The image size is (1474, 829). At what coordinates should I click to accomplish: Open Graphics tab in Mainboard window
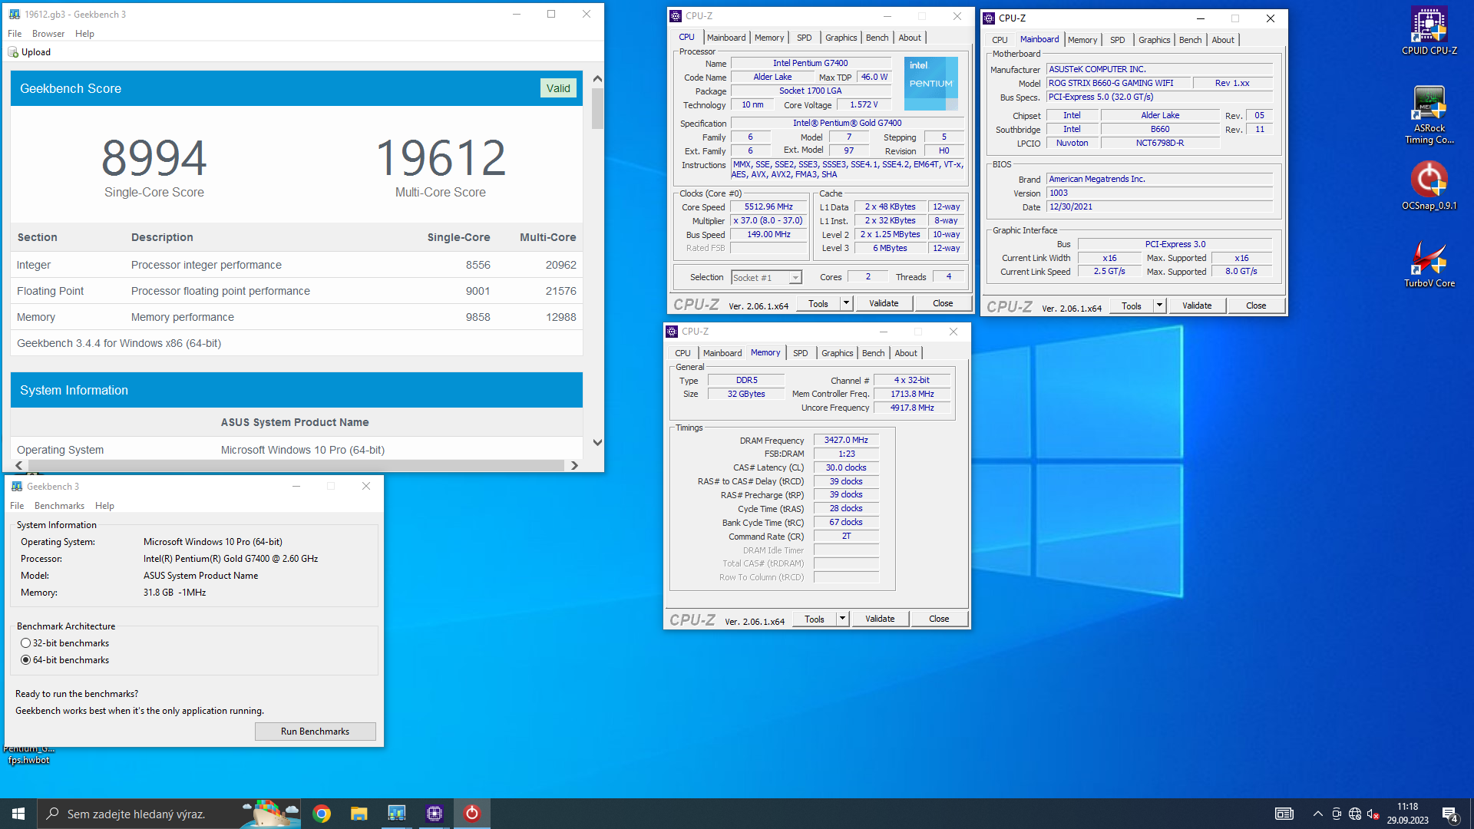(1154, 40)
